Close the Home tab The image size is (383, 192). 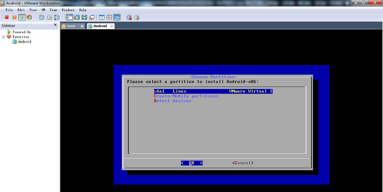coord(82,26)
